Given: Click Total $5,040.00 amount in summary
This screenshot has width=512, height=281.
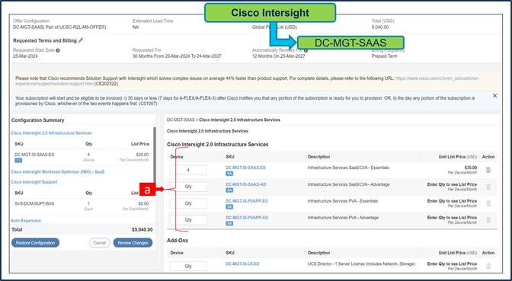Looking at the screenshot, I should (142, 230).
